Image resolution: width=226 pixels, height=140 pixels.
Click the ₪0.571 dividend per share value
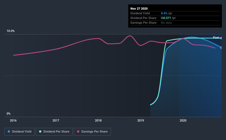166,18
